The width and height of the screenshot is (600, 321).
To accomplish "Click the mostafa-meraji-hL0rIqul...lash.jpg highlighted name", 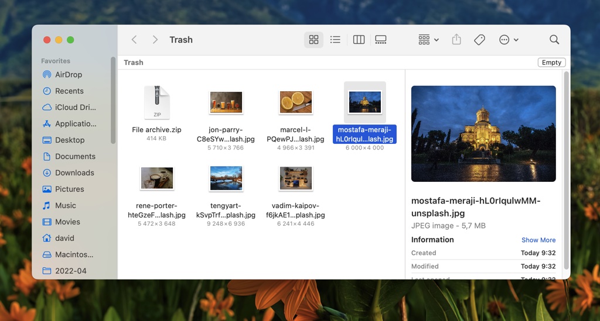I will coord(364,134).
